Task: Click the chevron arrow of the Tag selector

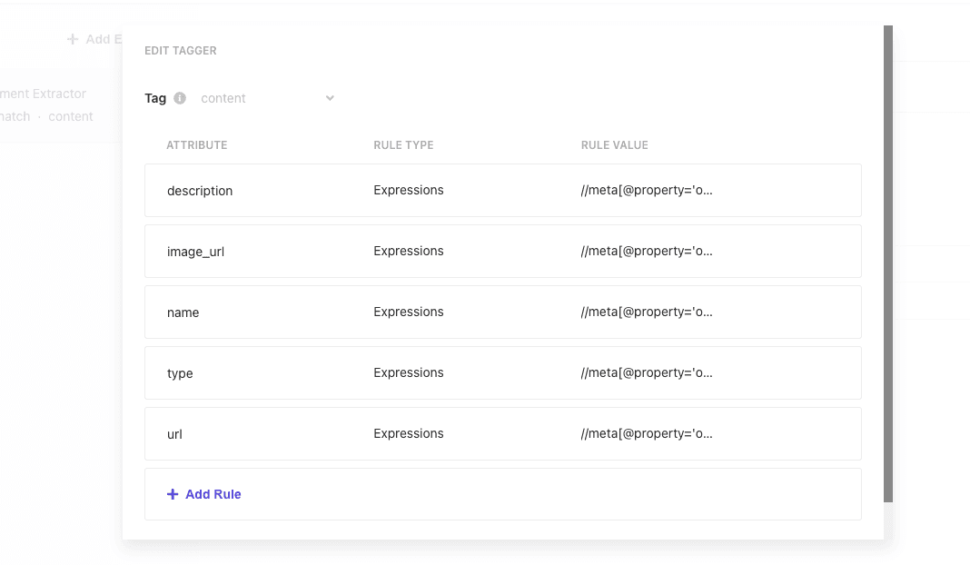Action: pyautogui.click(x=330, y=98)
